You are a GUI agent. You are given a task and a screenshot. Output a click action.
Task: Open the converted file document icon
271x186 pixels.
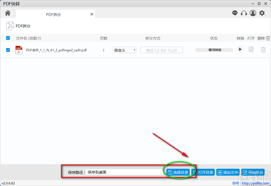[251, 49]
